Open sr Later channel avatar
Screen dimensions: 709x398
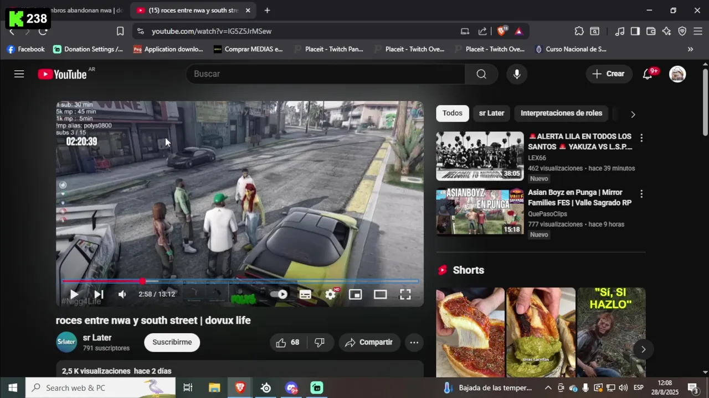(x=66, y=342)
